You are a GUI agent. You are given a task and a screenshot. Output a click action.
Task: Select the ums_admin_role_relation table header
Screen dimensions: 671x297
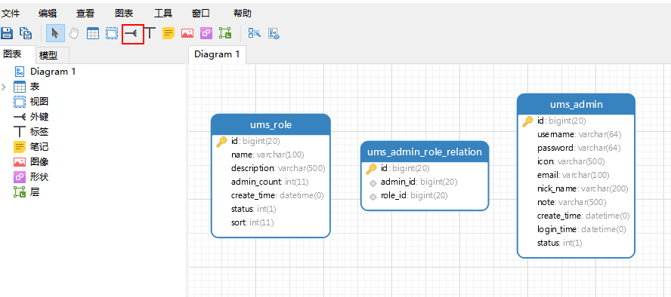[x=425, y=152]
